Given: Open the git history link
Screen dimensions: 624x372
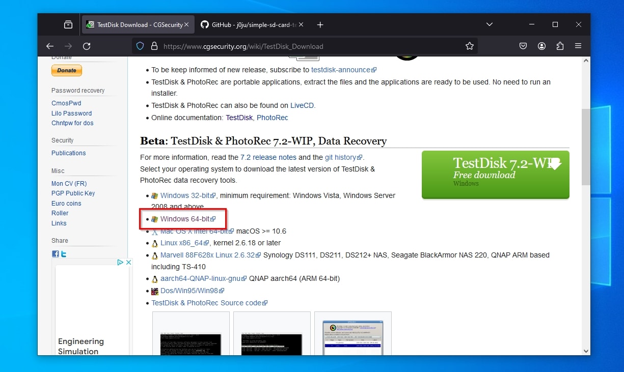Looking at the screenshot, I should tap(344, 157).
